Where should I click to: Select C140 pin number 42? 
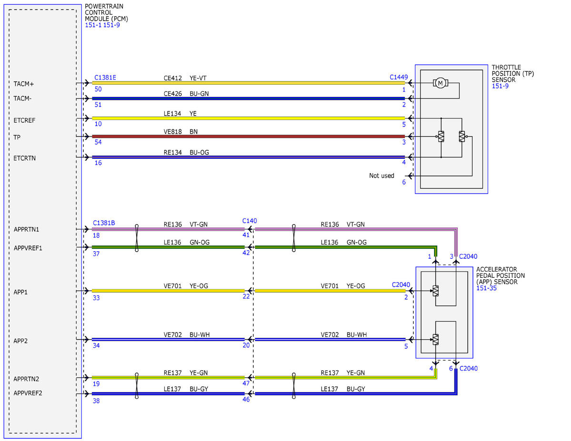pyautogui.click(x=246, y=253)
